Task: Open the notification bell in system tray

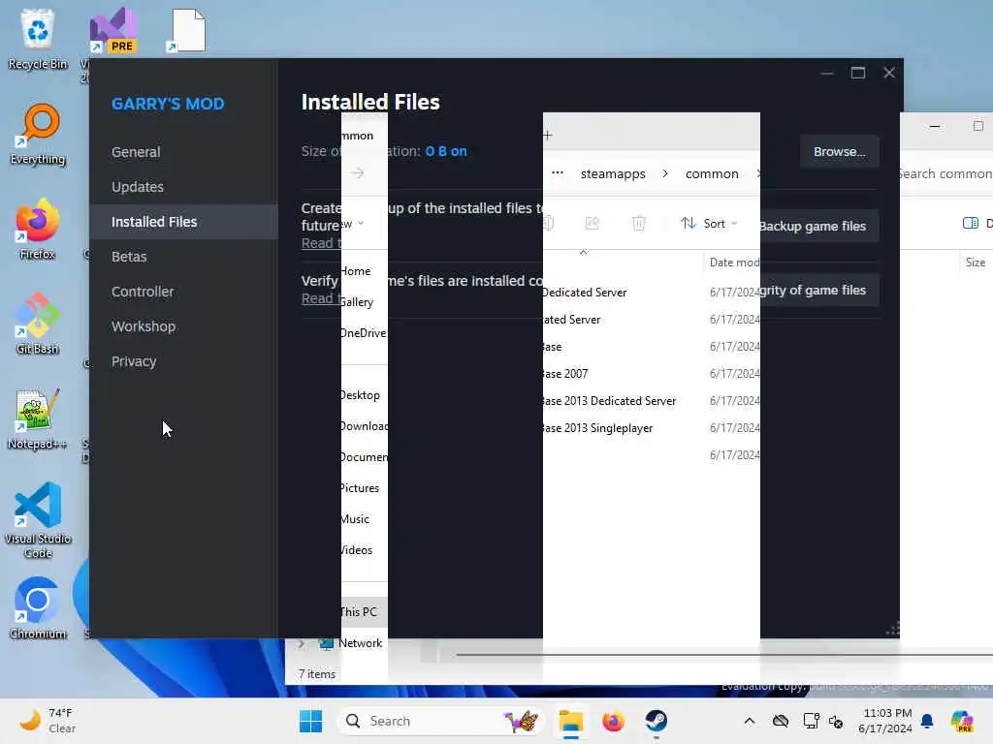Action: (x=927, y=721)
